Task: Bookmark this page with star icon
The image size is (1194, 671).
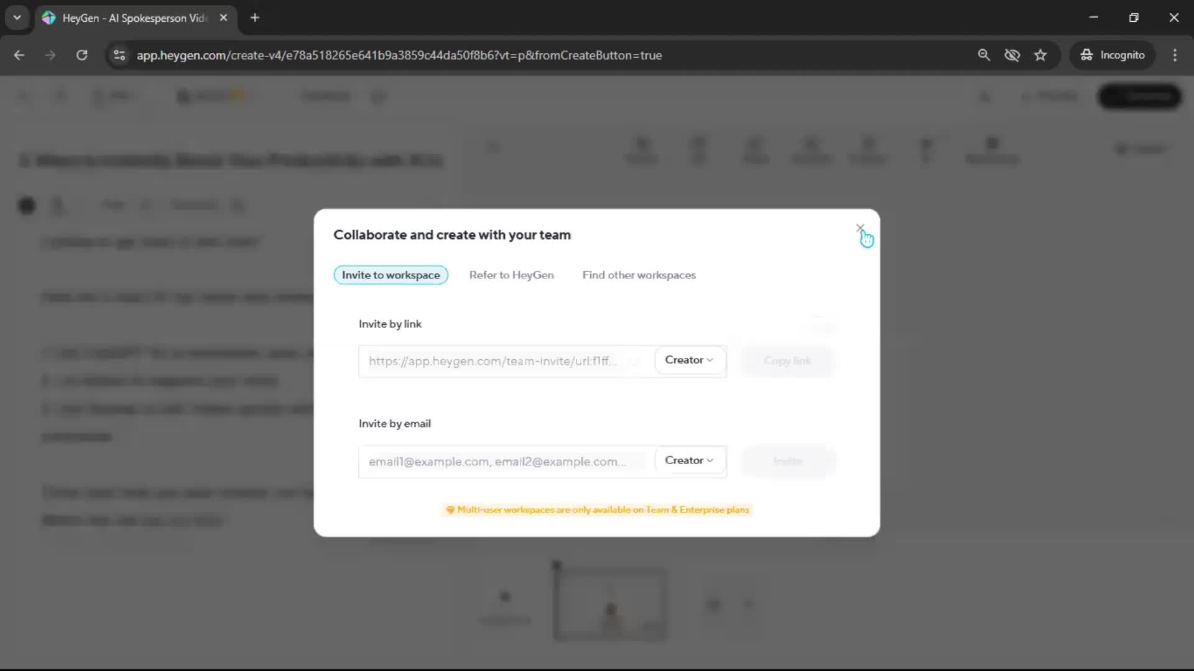Action: coord(1040,55)
